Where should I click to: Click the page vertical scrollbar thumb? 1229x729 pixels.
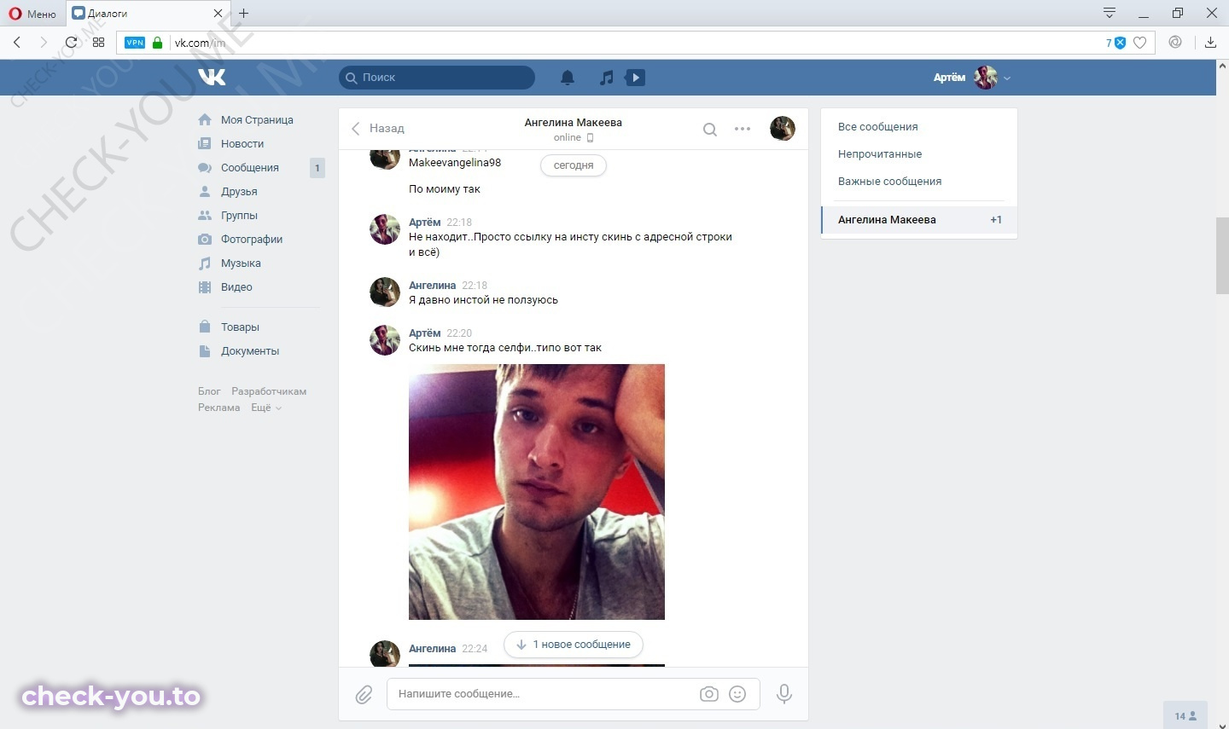pyautogui.click(x=1222, y=256)
